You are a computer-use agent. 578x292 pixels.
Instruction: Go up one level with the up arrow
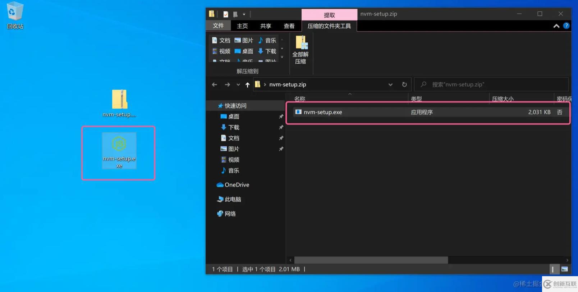click(x=247, y=85)
